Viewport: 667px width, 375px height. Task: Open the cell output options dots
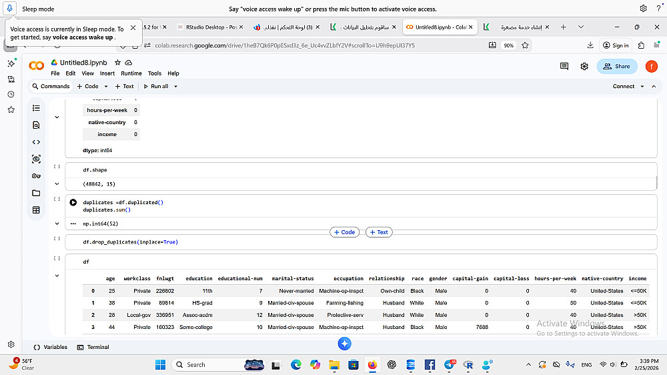pyautogui.click(x=73, y=224)
